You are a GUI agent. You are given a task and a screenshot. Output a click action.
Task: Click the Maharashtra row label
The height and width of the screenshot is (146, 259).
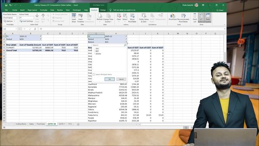coord(93,95)
